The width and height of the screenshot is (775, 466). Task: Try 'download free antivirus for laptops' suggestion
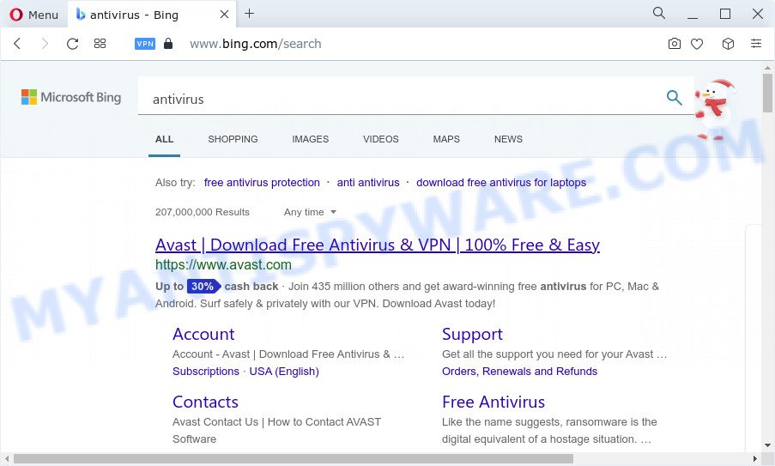click(501, 182)
